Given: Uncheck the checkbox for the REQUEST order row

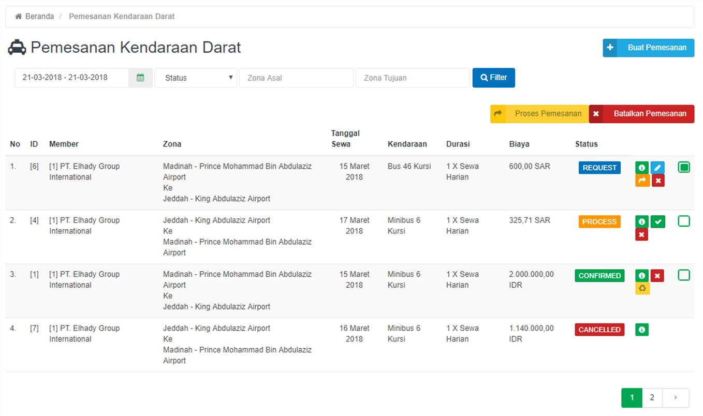Looking at the screenshot, I should coord(683,167).
